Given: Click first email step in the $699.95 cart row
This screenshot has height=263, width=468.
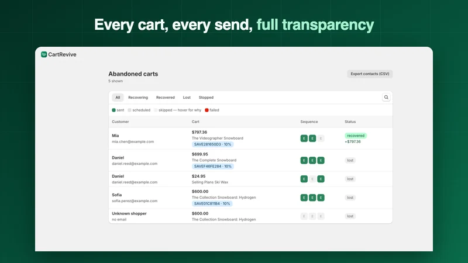Looking at the screenshot, I should 304,160.
